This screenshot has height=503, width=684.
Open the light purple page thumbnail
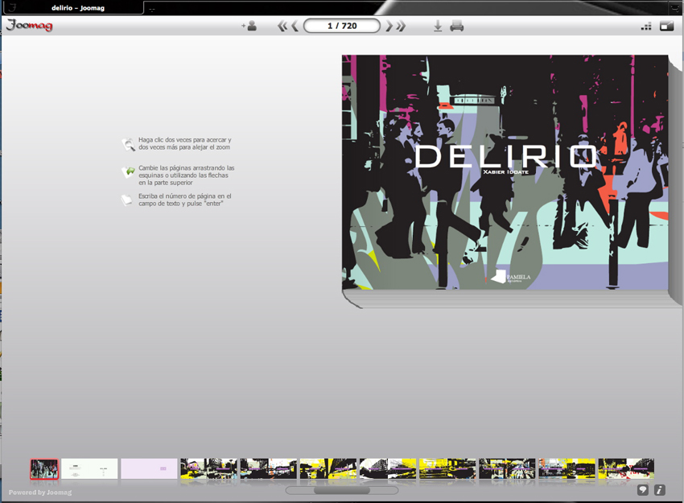(x=149, y=468)
